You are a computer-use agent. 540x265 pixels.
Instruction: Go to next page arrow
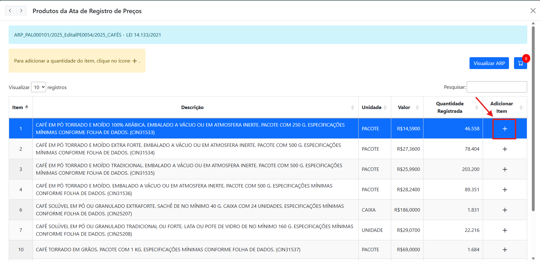coord(21,11)
